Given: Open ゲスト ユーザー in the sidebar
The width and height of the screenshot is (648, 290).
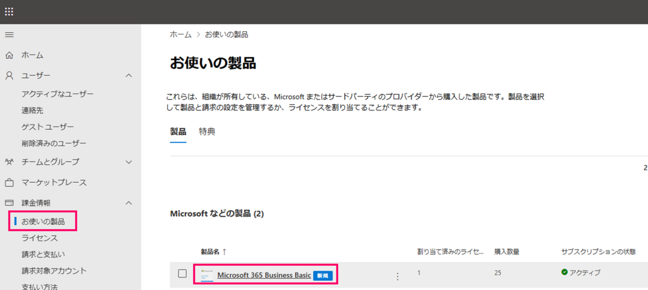Looking at the screenshot, I should 48,127.
